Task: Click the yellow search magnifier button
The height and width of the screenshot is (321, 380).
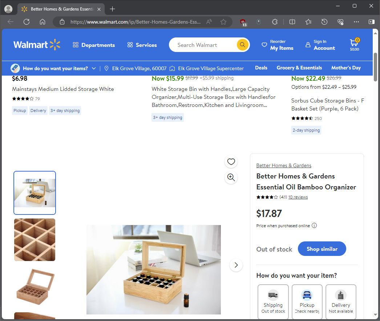Action: point(242,45)
